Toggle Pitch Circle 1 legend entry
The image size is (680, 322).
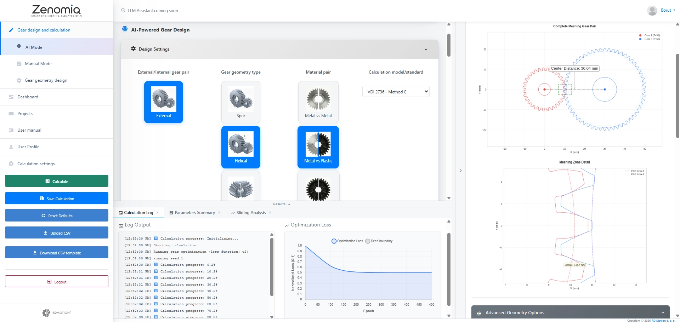pyautogui.click(x=635, y=171)
